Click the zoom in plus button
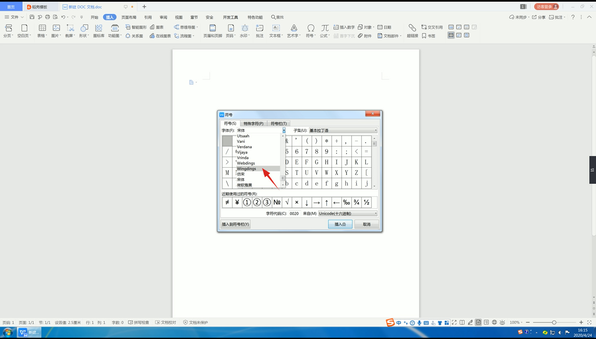This screenshot has width=596, height=339. 581,322
